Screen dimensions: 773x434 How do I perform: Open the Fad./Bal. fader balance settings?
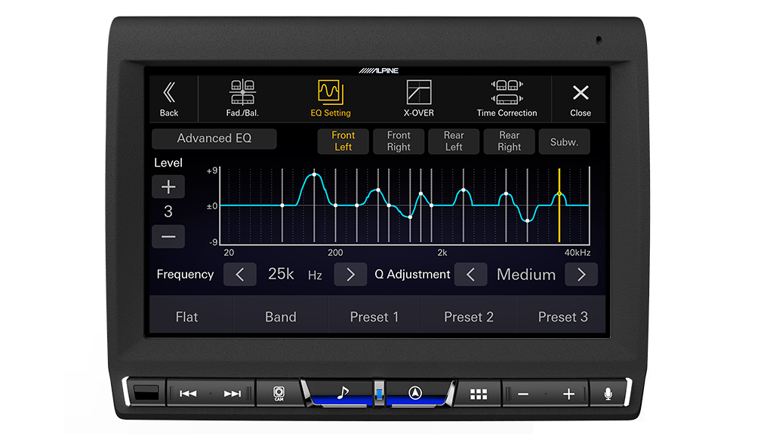click(x=242, y=99)
